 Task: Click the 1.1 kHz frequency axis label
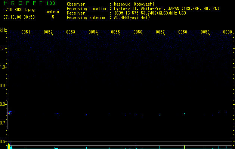[3, 48]
